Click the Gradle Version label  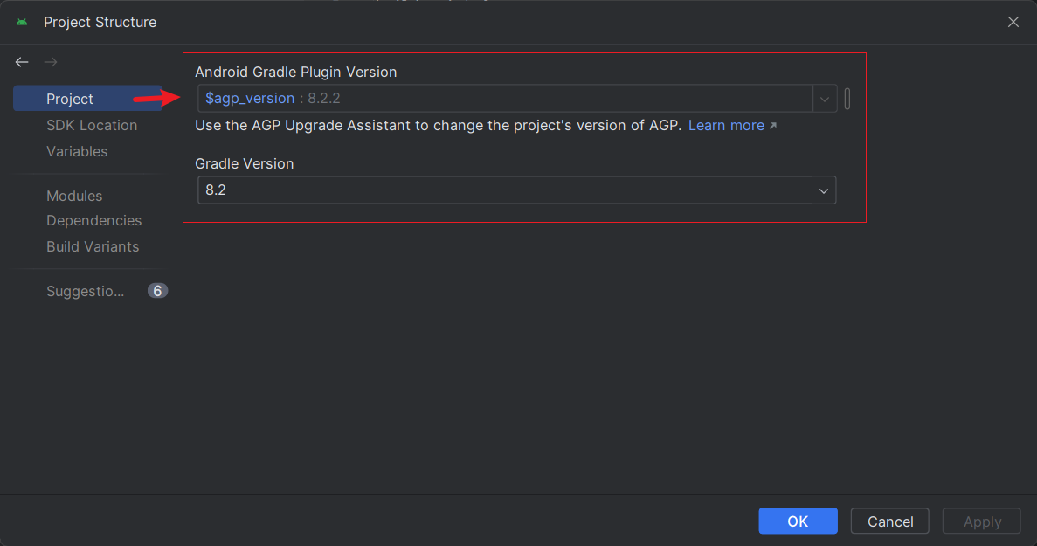click(x=244, y=163)
